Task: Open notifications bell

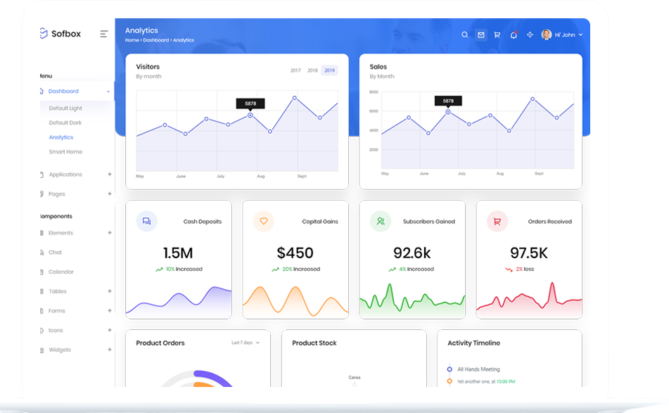Action: pos(514,34)
